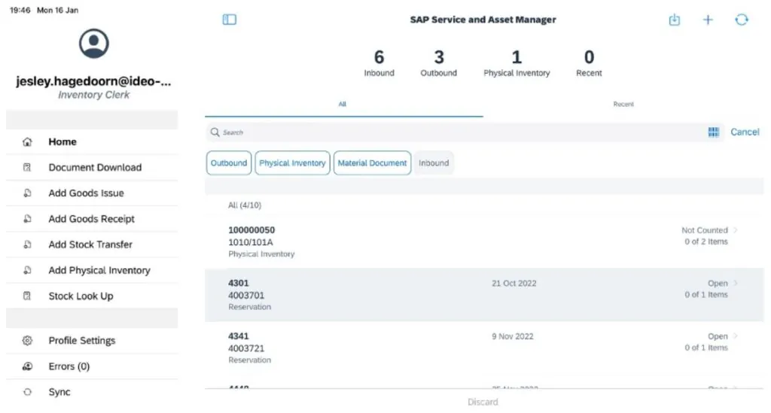This screenshot has height=413, width=771.
Task: Open reservation 4341 via its chevron
Action: pos(736,336)
